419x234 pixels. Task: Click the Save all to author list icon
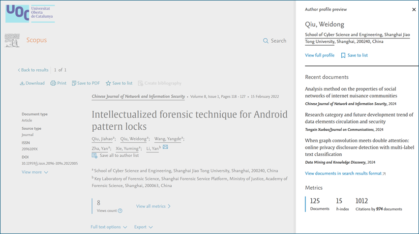tap(95, 155)
